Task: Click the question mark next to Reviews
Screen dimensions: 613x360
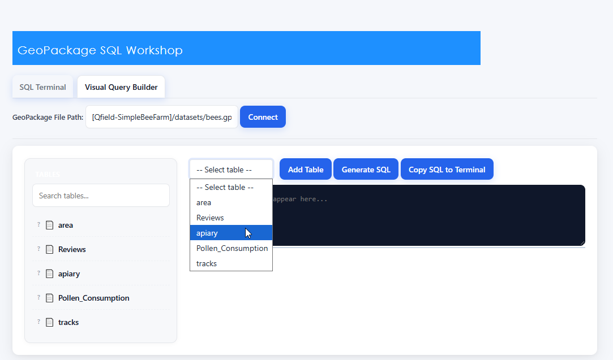Action: coord(38,249)
